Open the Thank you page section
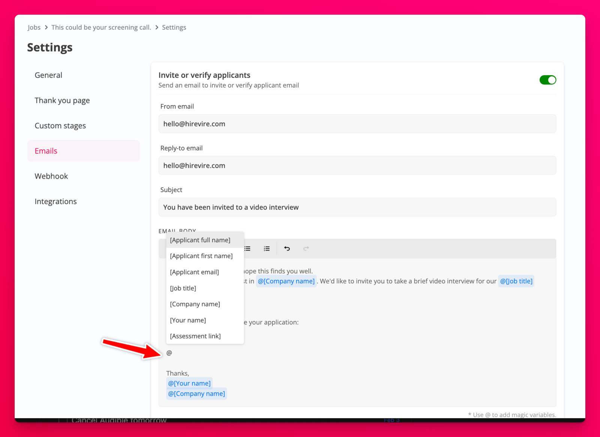The image size is (600, 437). tap(62, 100)
